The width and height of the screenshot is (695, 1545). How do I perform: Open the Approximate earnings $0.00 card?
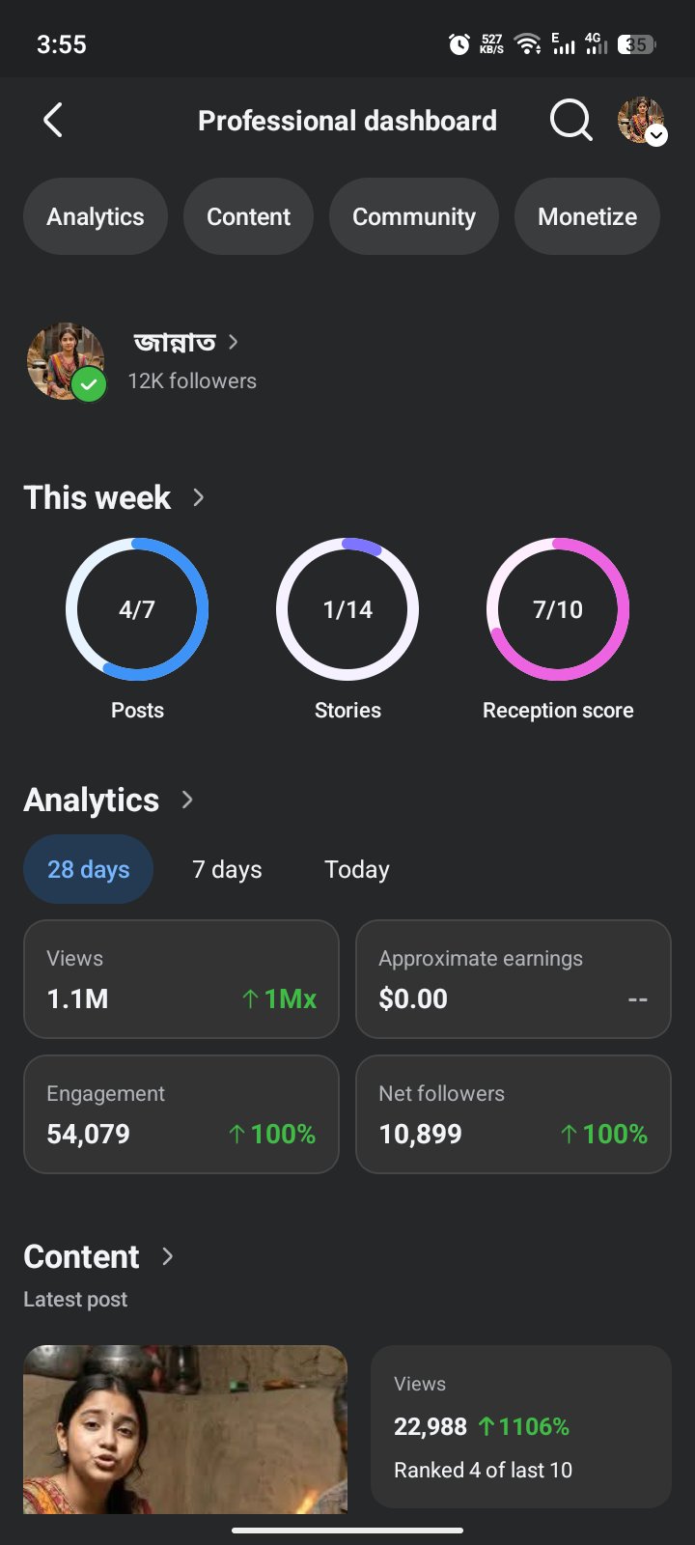point(514,979)
